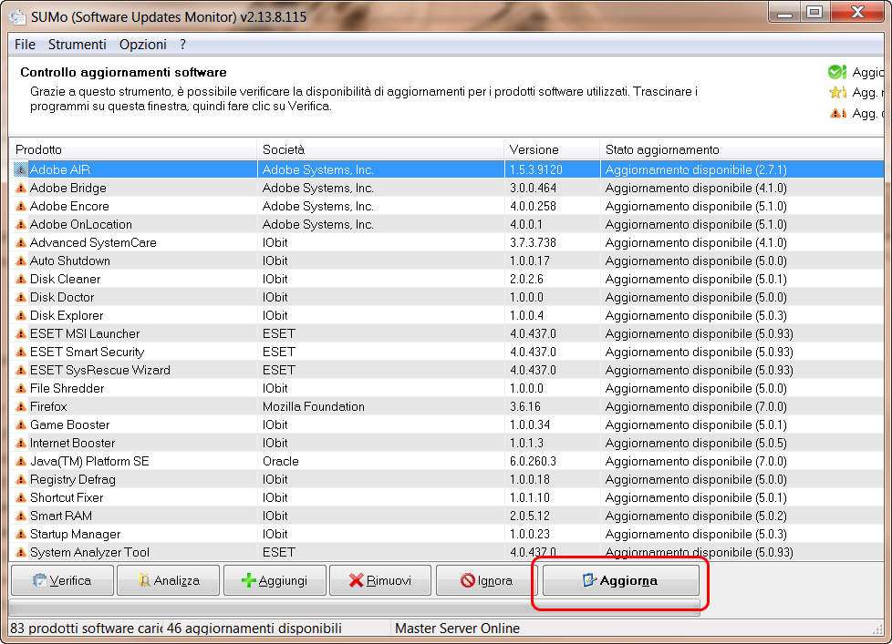Click Aggiornamento disponibile (5.0.2) status
Viewport: 892px width, 644px height.
(696, 516)
